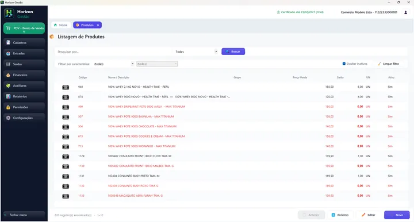Sort by Nome / Descrição column header
The height and width of the screenshot is (222, 414).
[x=118, y=77]
